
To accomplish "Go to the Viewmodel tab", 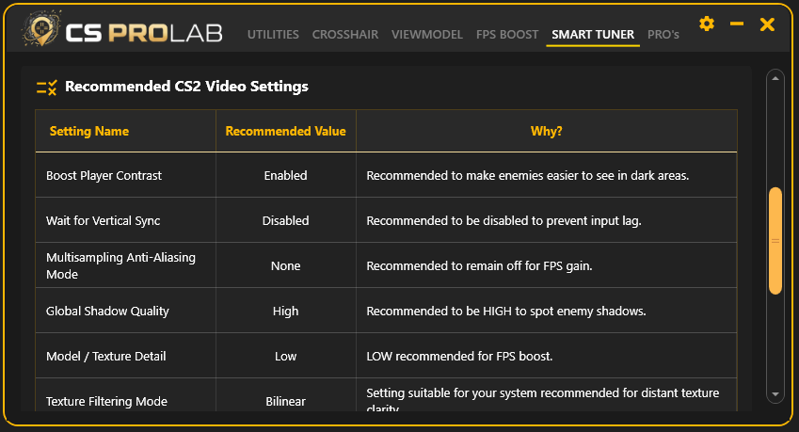I will [x=427, y=35].
